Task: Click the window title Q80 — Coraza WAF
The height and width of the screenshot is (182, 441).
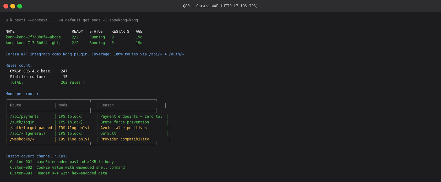Action: click(220, 6)
